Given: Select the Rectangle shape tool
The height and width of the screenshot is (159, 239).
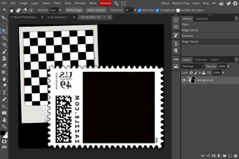Looking at the screenshot, I should click(x=4, y=113).
